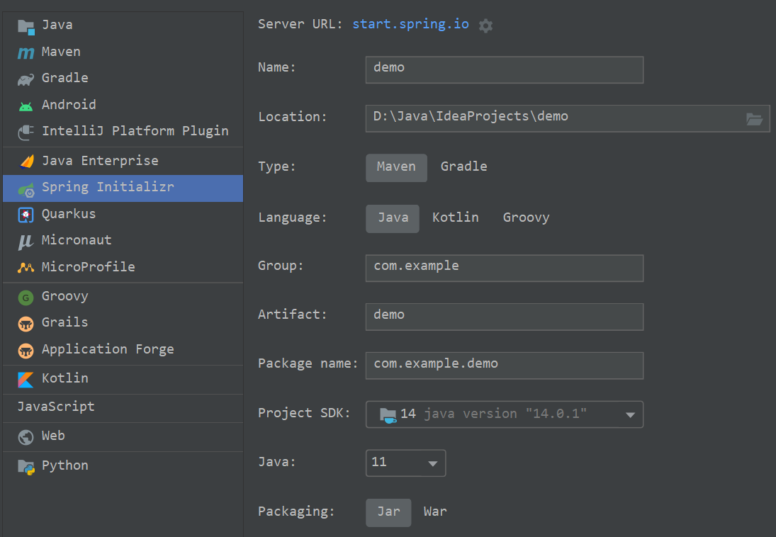The image size is (776, 537).
Task: Select the Grails label
Action: [64, 322]
